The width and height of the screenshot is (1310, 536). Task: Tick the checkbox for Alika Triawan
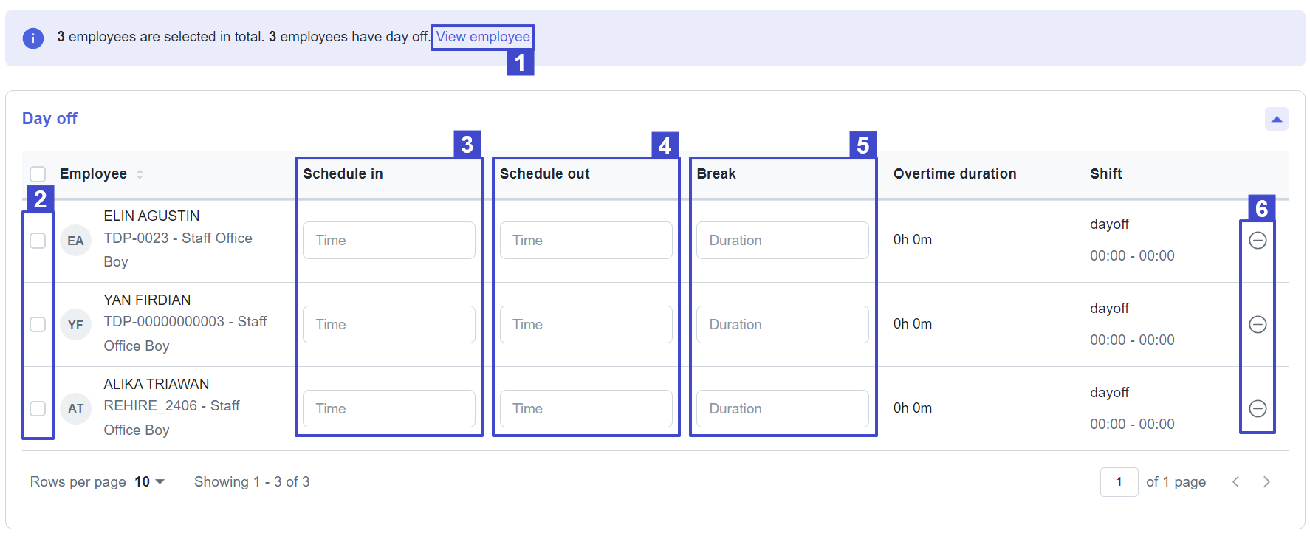[x=38, y=409]
